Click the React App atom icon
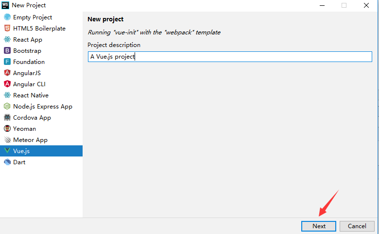This screenshot has width=379, height=234. pyautogui.click(x=7, y=40)
